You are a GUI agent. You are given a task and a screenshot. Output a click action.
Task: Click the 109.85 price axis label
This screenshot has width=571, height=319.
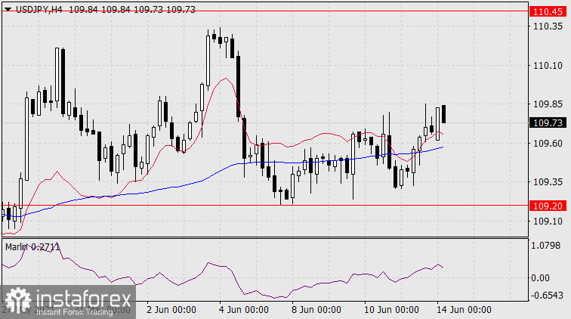546,104
